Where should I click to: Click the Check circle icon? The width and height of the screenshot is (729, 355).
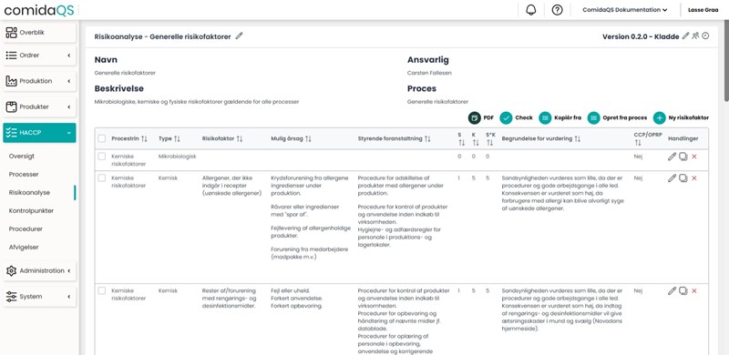point(506,118)
